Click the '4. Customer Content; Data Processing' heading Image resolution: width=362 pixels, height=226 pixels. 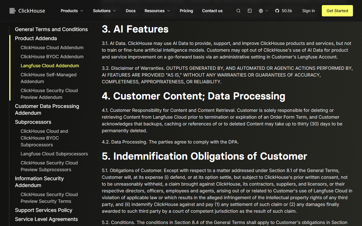(193, 96)
